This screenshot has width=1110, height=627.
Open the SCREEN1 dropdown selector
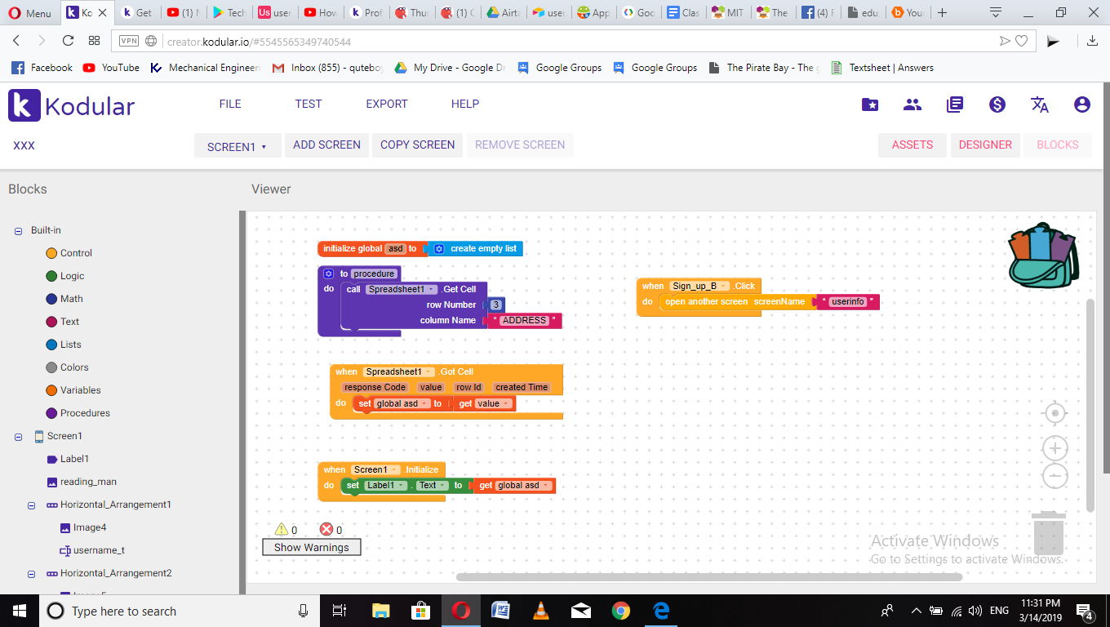(x=237, y=146)
